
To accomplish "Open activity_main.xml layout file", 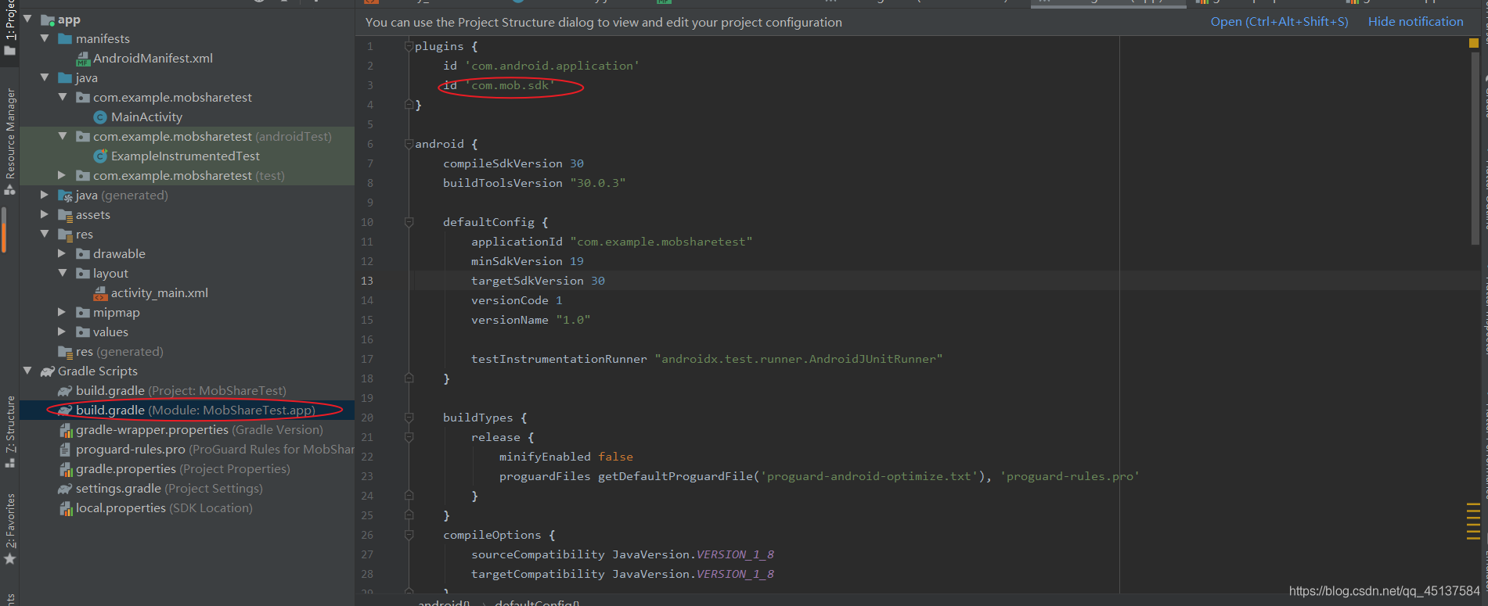I will pyautogui.click(x=160, y=292).
